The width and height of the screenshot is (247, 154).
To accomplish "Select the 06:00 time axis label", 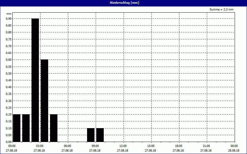I will click(67, 146).
